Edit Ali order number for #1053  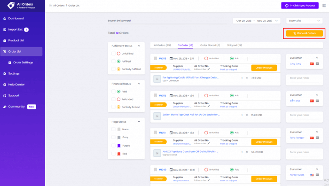click(x=209, y=69)
